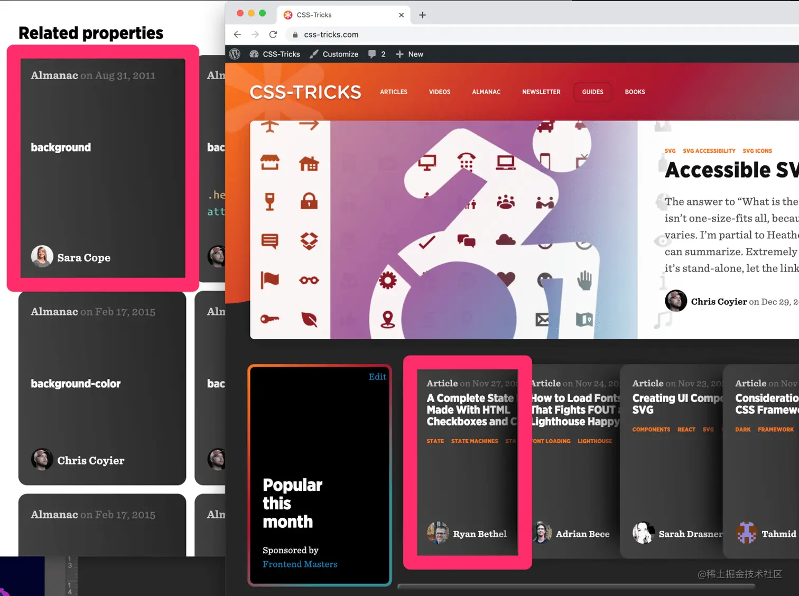Image resolution: width=799 pixels, height=596 pixels.
Task: Open Considerations CSS Frameworks article title
Action: click(767, 404)
